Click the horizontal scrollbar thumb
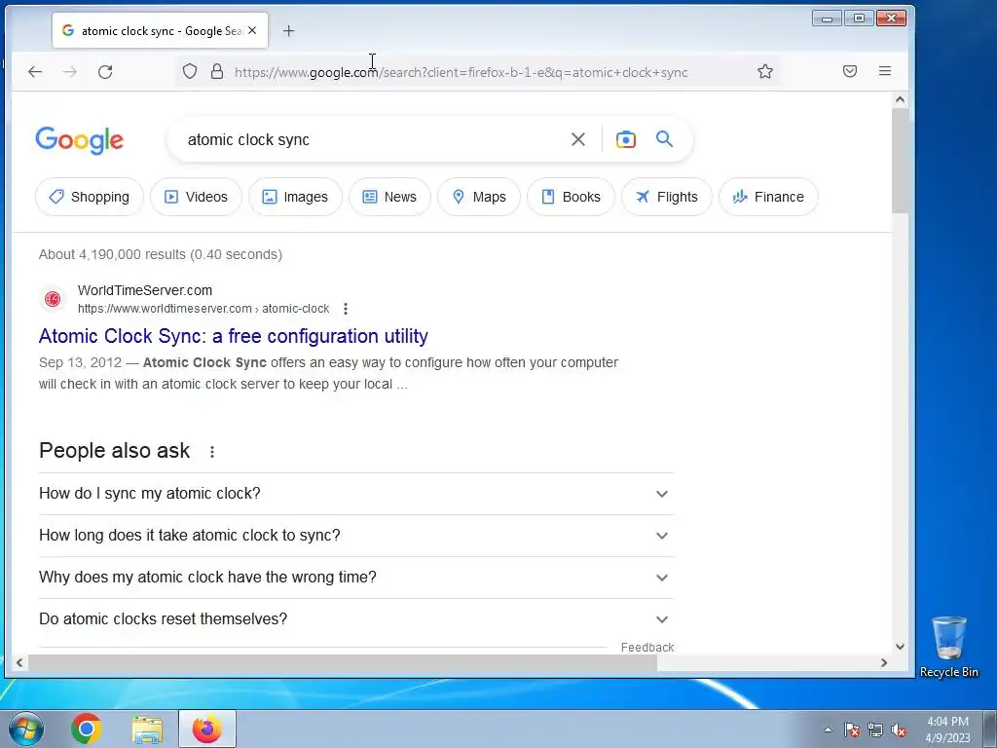Image resolution: width=997 pixels, height=748 pixels. [x=342, y=662]
